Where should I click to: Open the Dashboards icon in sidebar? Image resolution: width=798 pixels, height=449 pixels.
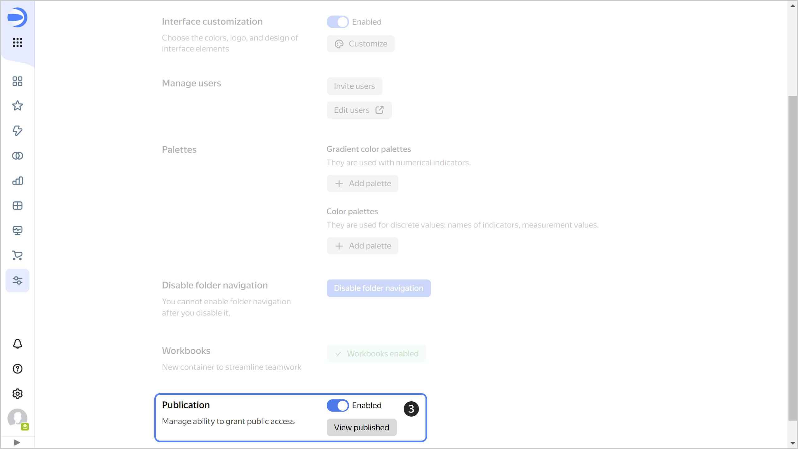coord(17,205)
